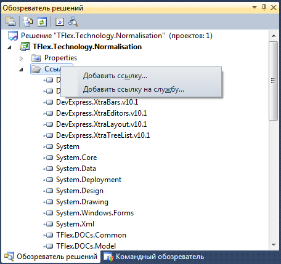Select the System.Drawing reference
The width and height of the screenshot is (281, 264).
pos(82,202)
